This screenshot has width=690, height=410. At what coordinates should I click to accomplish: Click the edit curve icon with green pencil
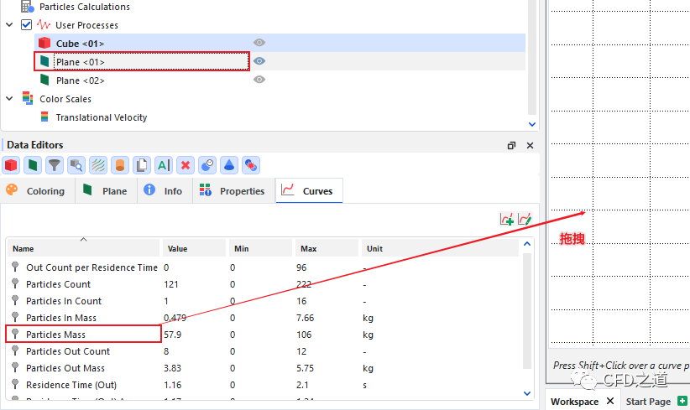click(x=525, y=219)
